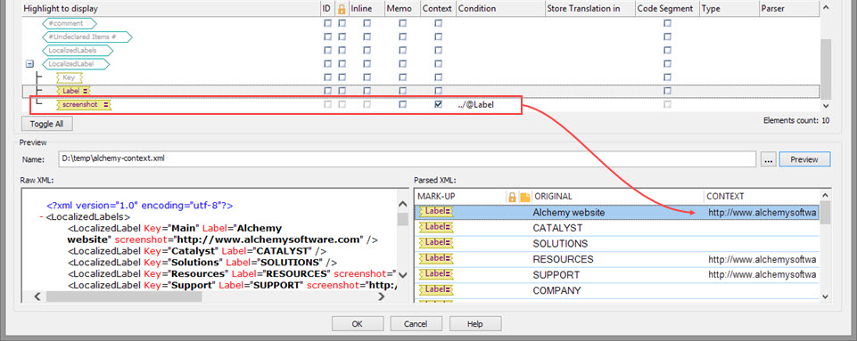Select the Label attribute tag
The height and width of the screenshot is (341, 857).
73,91
